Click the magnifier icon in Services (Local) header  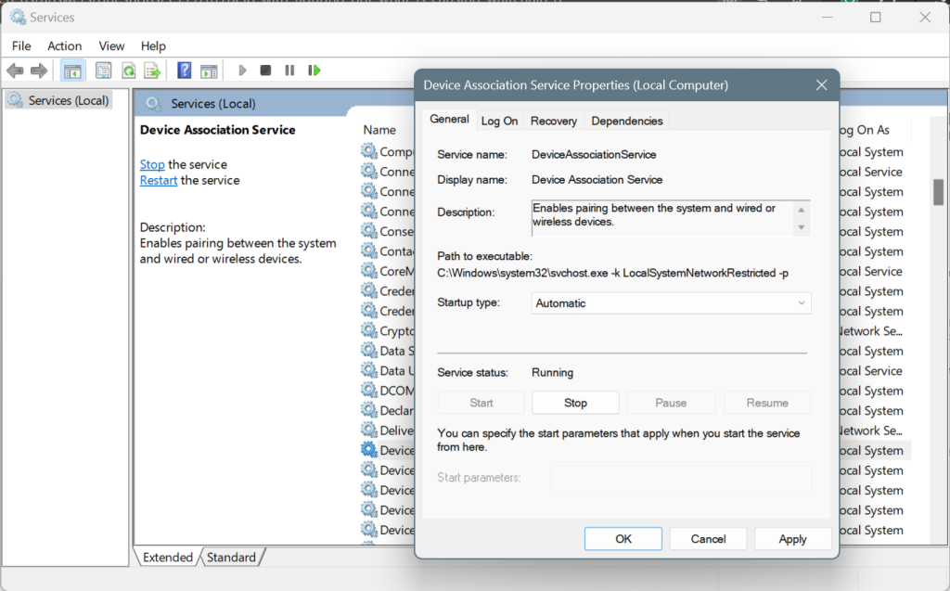(x=153, y=104)
